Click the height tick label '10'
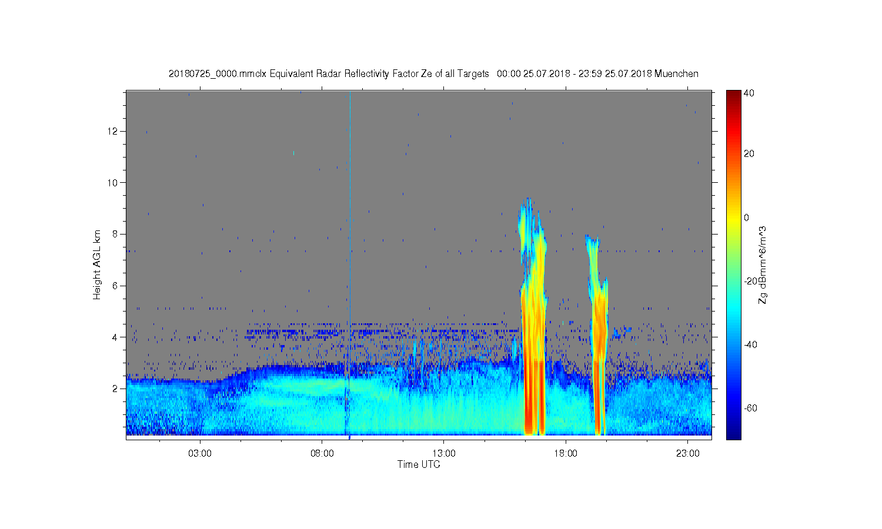882x529 pixels. [113, 183]
